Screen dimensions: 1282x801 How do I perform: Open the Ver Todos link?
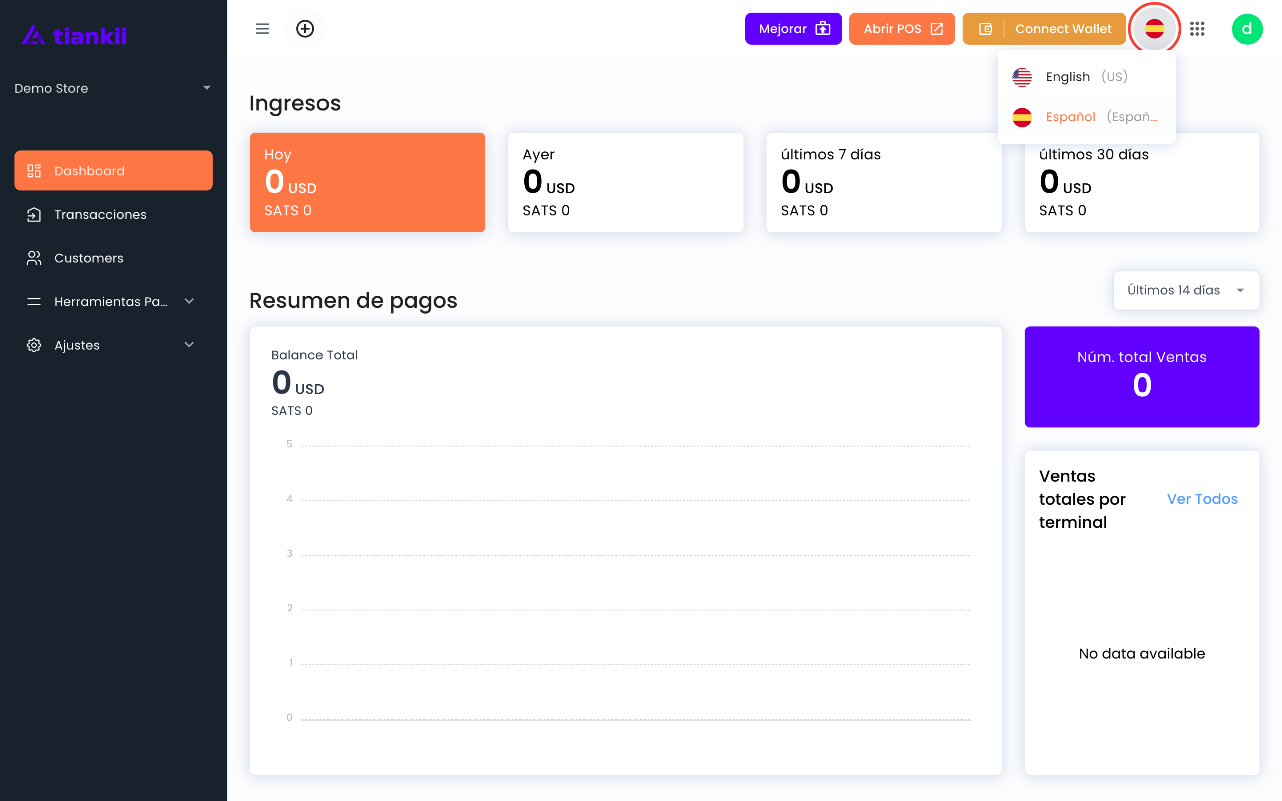tap(1202, 499)
